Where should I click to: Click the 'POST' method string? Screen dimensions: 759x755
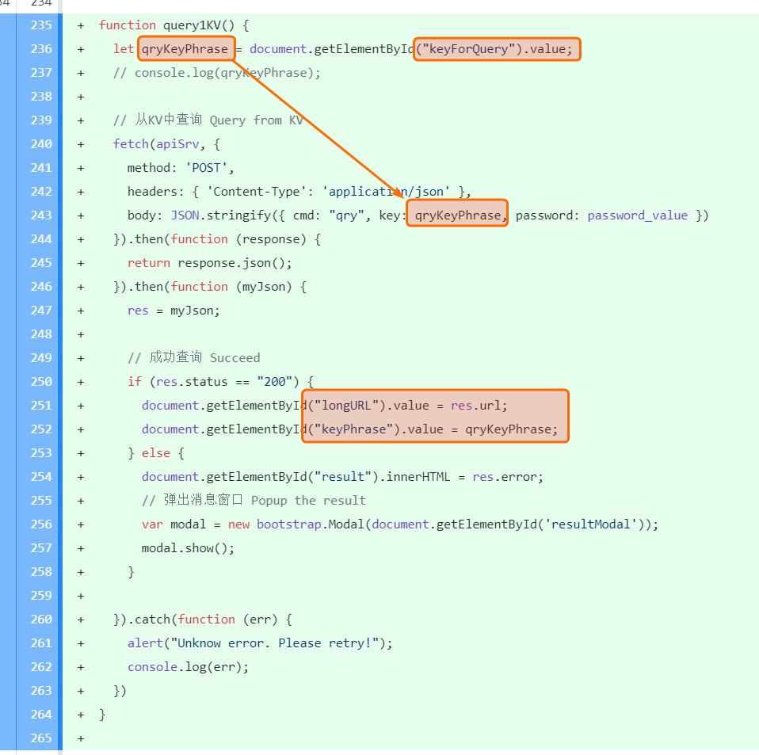coord(209,168)
